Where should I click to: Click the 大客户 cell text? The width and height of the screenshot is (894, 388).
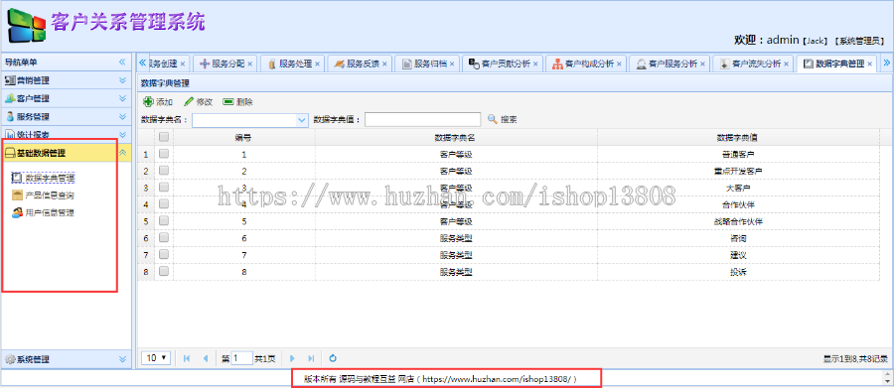738,188
